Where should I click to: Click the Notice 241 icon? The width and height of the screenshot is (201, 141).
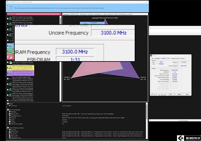point(10,134)
